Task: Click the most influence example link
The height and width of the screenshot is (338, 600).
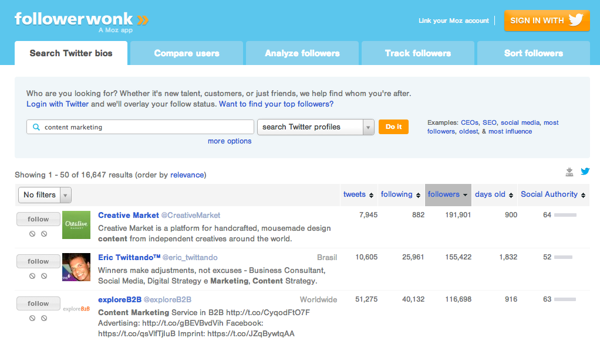Action: [x=510, y=131]
